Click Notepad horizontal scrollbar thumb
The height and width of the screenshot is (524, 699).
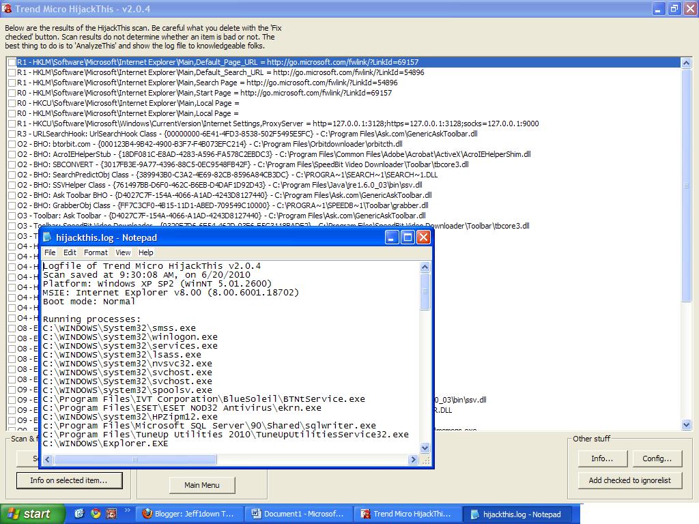pos(135,459)
